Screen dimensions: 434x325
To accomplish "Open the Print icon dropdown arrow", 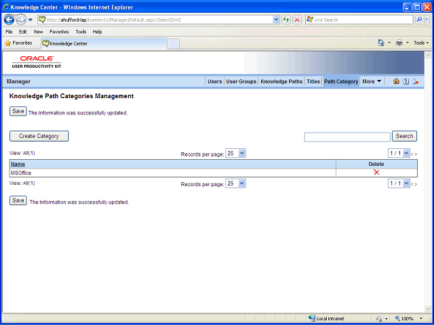I will 407,43.
